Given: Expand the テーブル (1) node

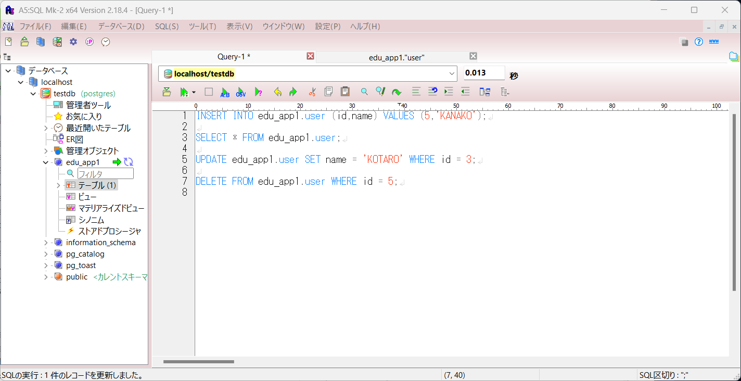Looking at the screenshot, I should click(58, 185).
